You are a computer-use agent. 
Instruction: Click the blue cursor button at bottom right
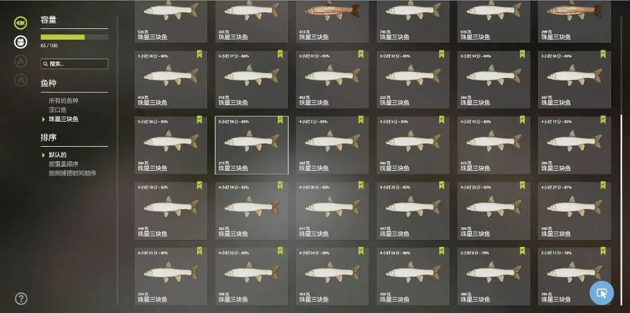[x=602, y=293]
